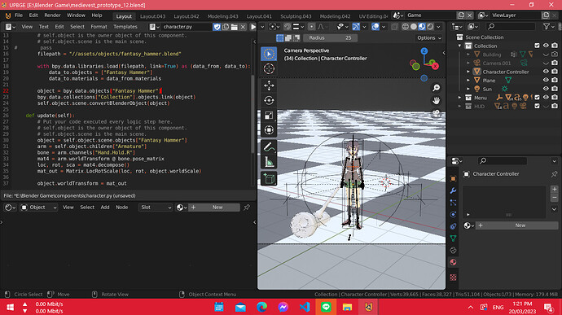Open the Options dropdown in viewport
The image size is (562, 315).
coord(429,38)
